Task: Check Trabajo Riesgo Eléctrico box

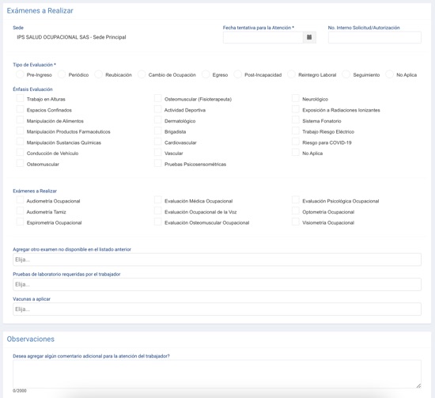Action: pos(296,131)
